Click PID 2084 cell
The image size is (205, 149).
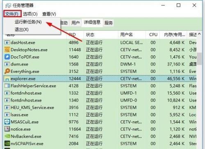coord(73,144)
